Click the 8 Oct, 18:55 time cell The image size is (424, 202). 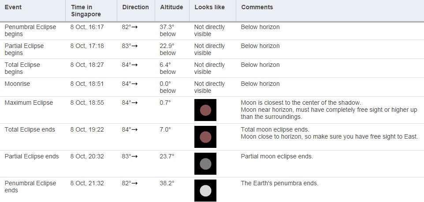click(87, 103)
